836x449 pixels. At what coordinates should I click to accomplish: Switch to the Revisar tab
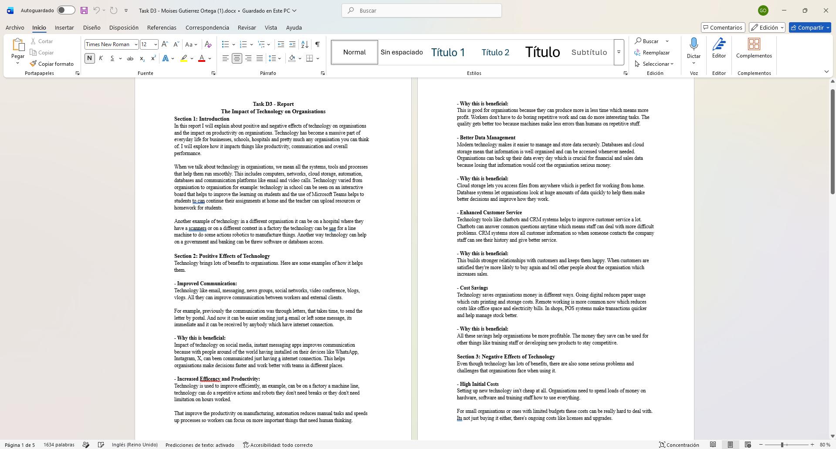247,27
